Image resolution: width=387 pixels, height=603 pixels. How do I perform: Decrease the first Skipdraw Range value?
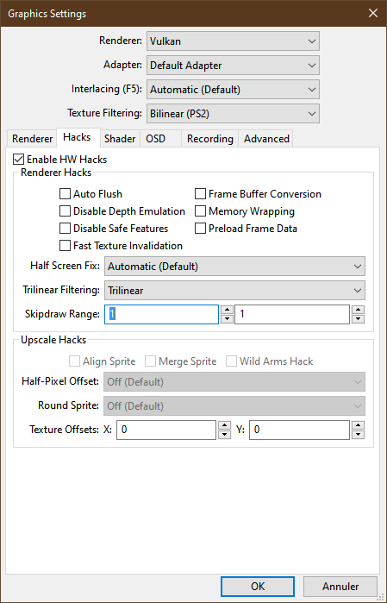228,319
